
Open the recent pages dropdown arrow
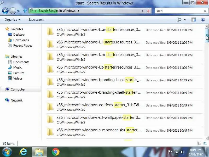(18, 11)
